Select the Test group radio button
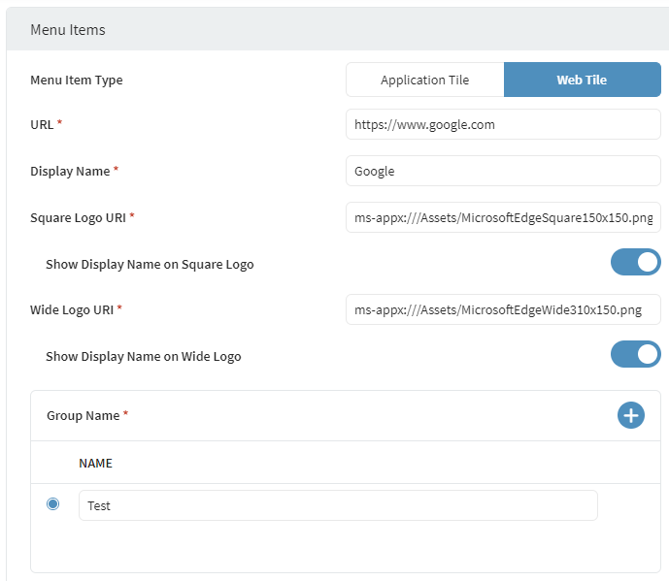 53,503
